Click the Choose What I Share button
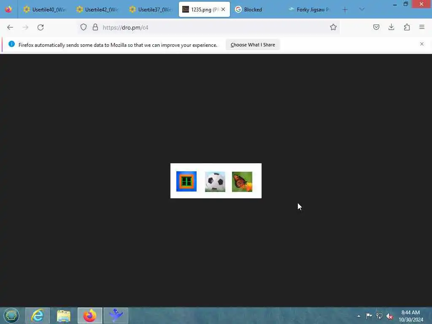Image resolution: width=432 pixels, height=324 pixels. coord(253,45)
